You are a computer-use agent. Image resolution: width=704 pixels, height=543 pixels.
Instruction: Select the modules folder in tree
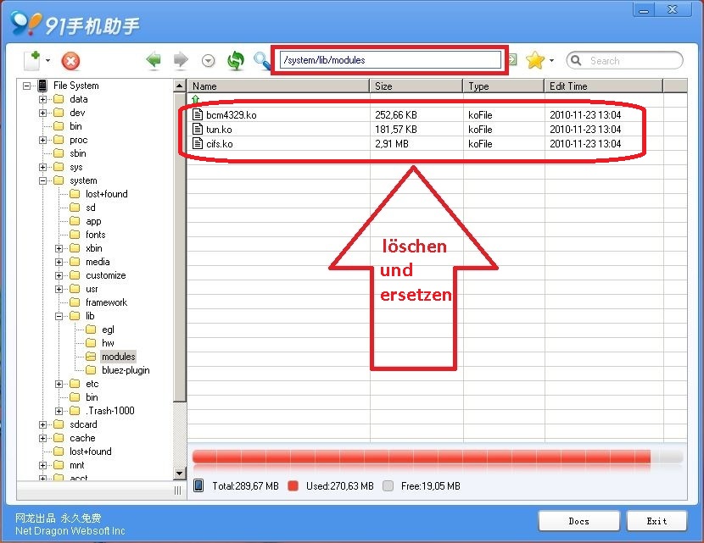pyautogui.click(x=118, y=357)
